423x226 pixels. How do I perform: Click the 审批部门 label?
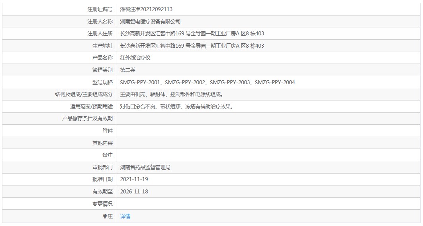(102, 167)
